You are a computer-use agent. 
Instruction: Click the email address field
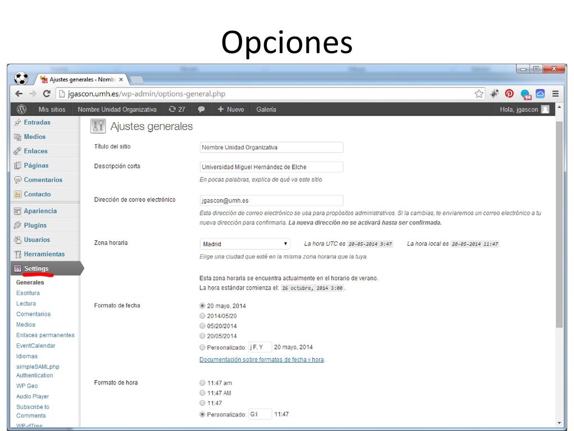tap(271, 200)
